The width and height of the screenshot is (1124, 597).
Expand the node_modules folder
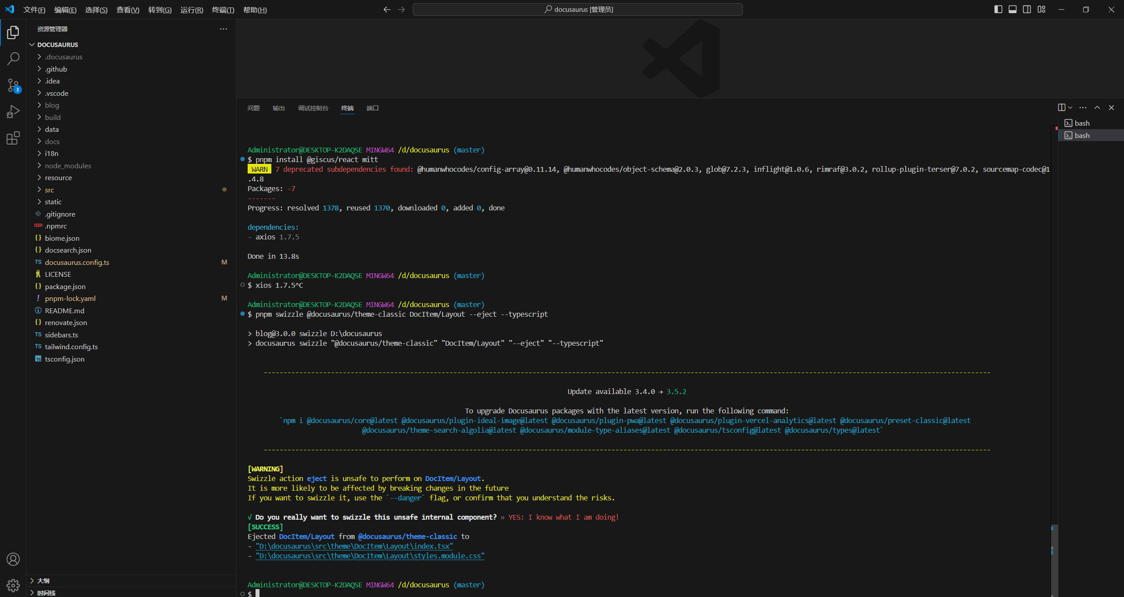[131, 166]
